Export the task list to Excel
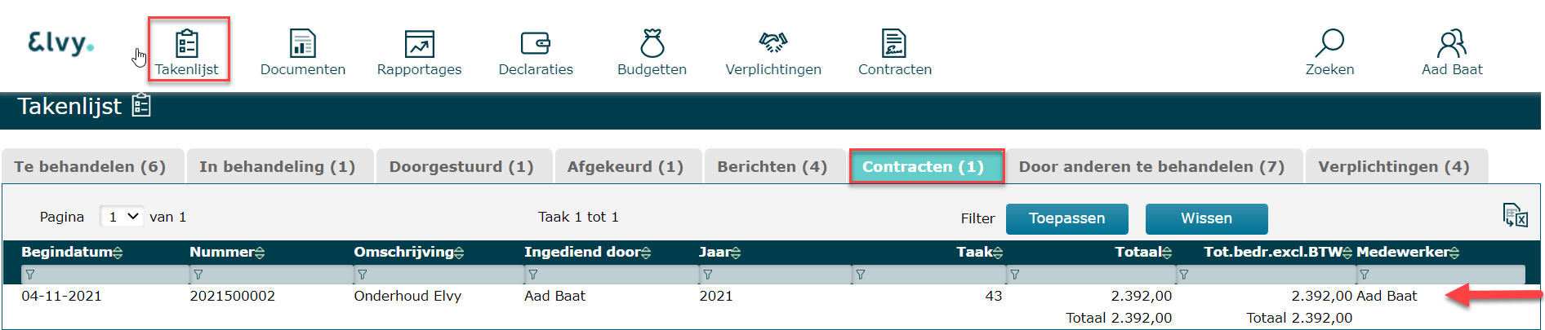Screen dimensions: 1545x330 point(1515,216)
